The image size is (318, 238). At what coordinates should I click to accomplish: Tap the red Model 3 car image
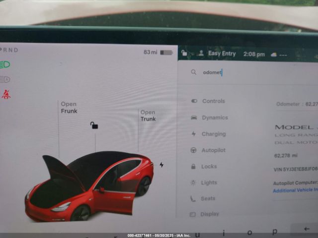click(89, 186)
